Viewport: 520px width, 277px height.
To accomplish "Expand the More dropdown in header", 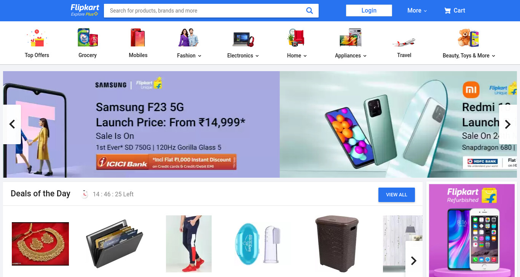I will pyautogui.click(x=417, y=11).
